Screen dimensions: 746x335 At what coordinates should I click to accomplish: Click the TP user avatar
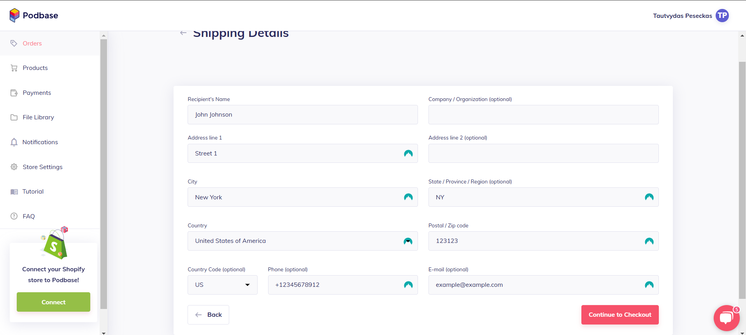point(722,16)
